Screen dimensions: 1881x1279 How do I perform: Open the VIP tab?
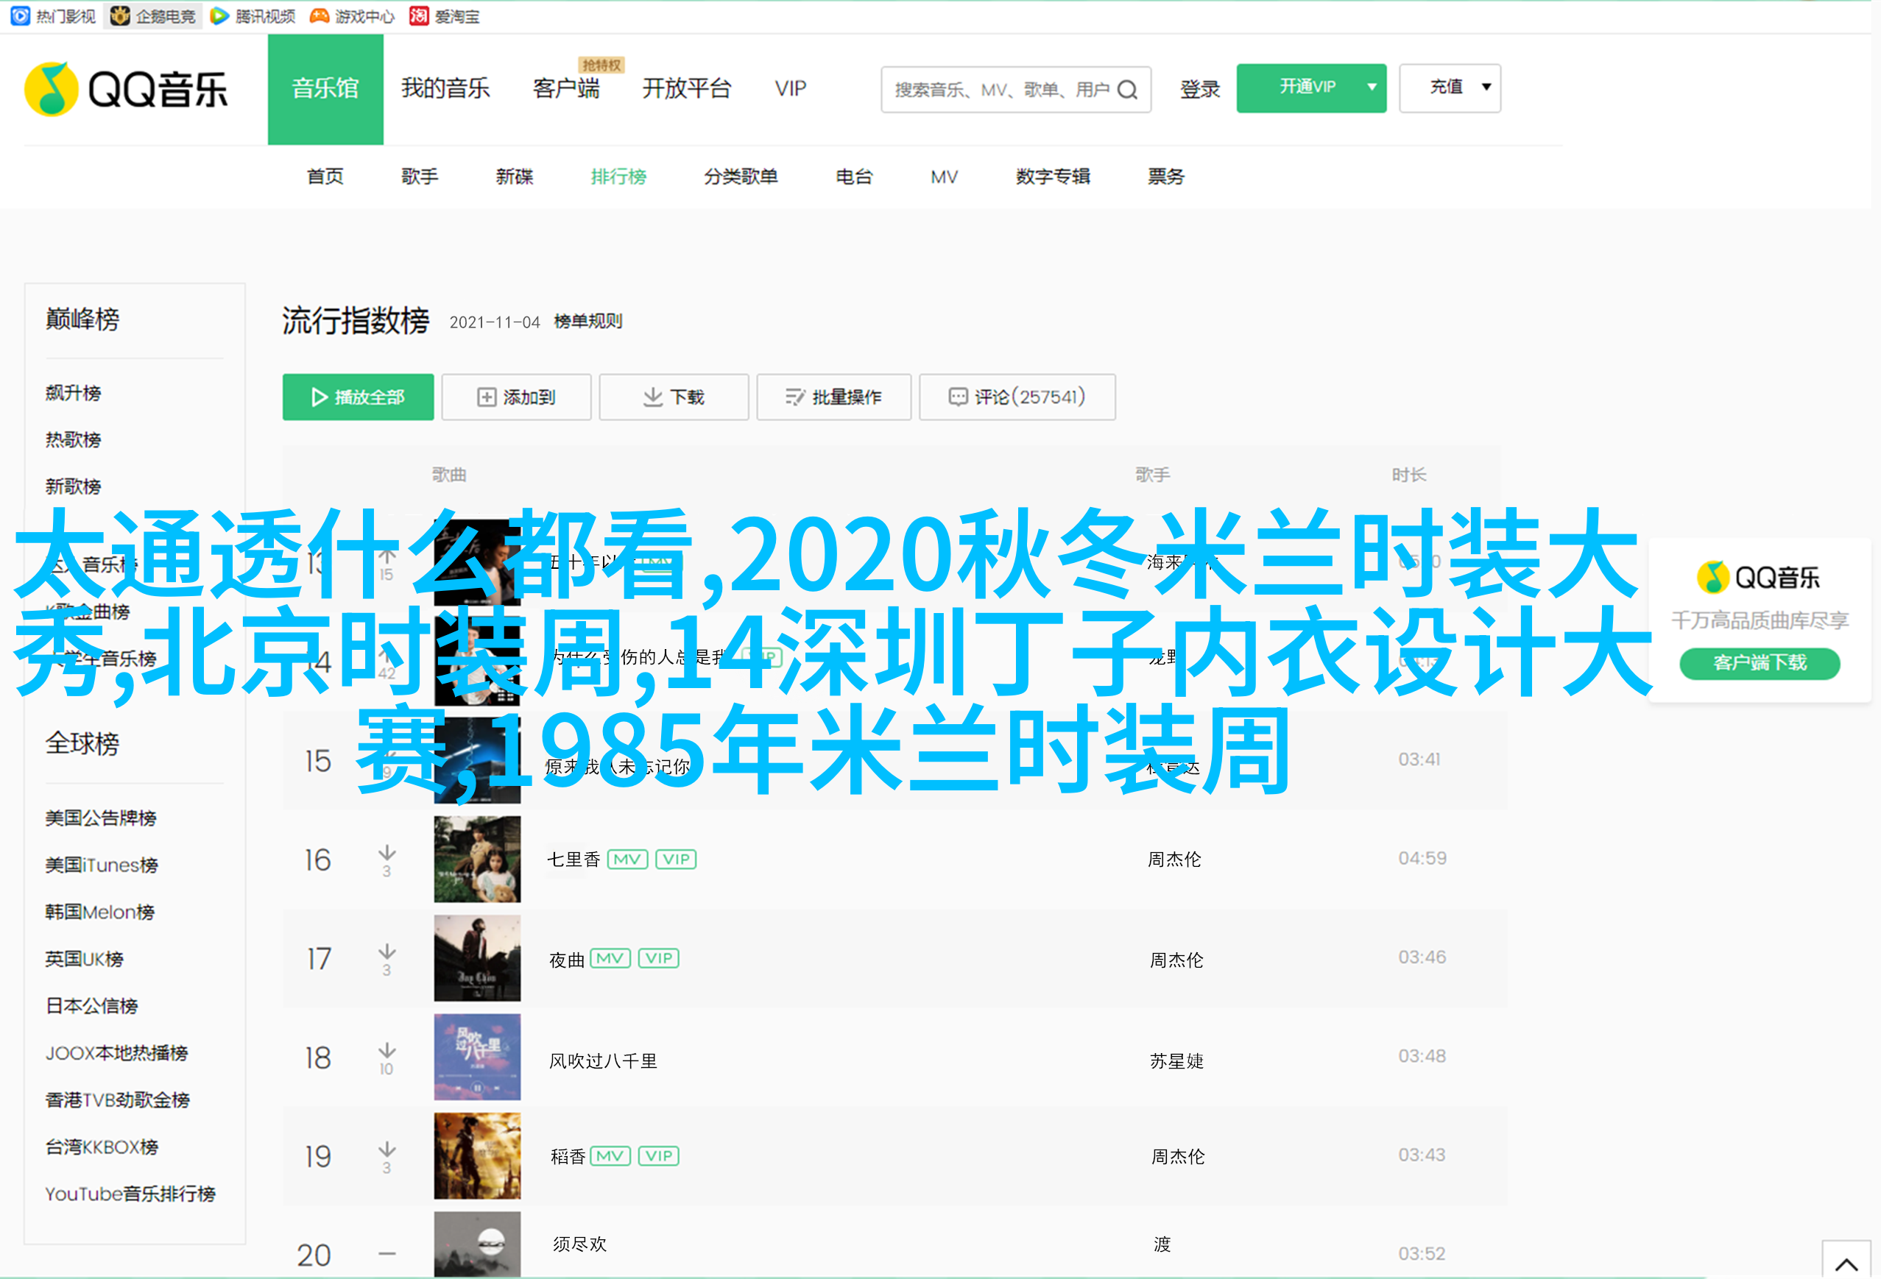pos(790,88)
